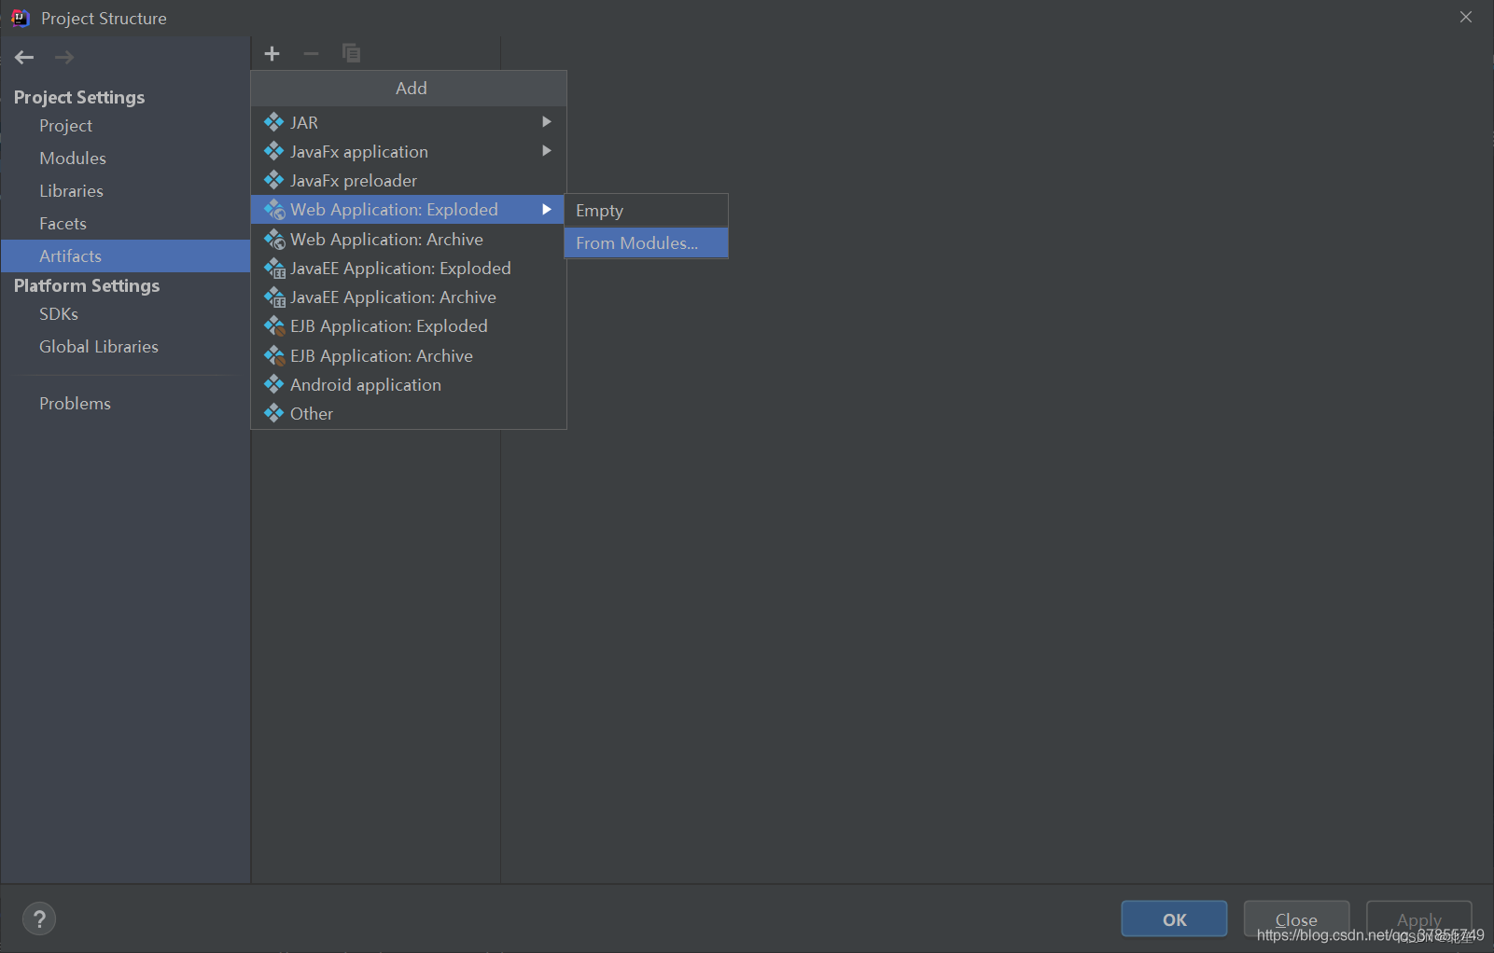Click the Copy artifact toolbar icon
Viewport: 1494px width, 953px height.
351,53
